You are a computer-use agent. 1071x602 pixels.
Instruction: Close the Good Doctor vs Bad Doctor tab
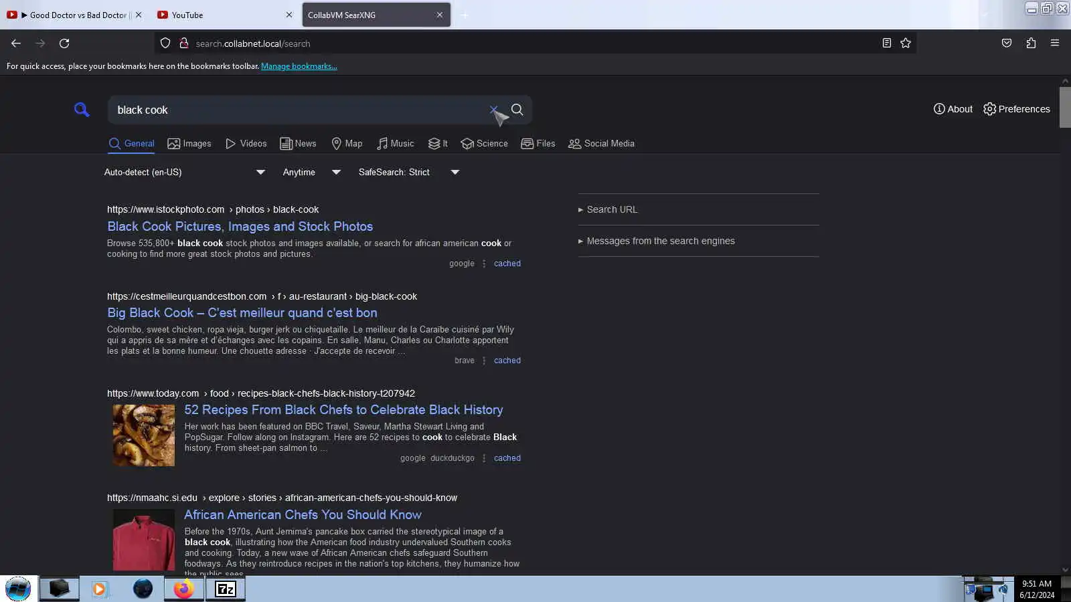[x=139, y=15]
